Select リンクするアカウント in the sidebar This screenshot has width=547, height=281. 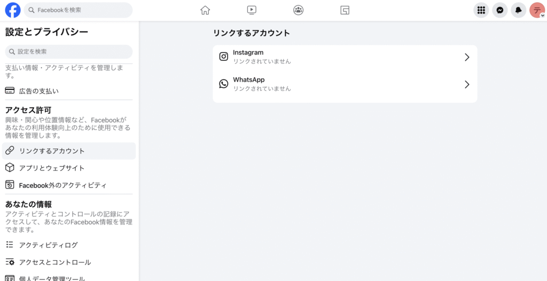69,151
